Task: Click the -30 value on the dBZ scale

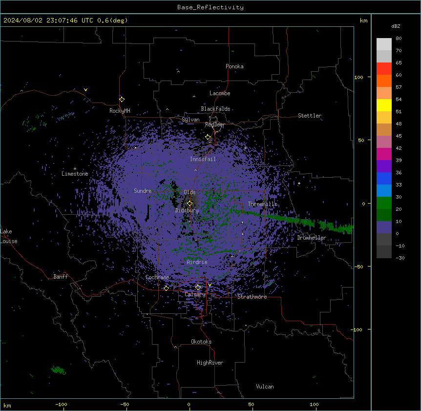Action: coord(400,258)
